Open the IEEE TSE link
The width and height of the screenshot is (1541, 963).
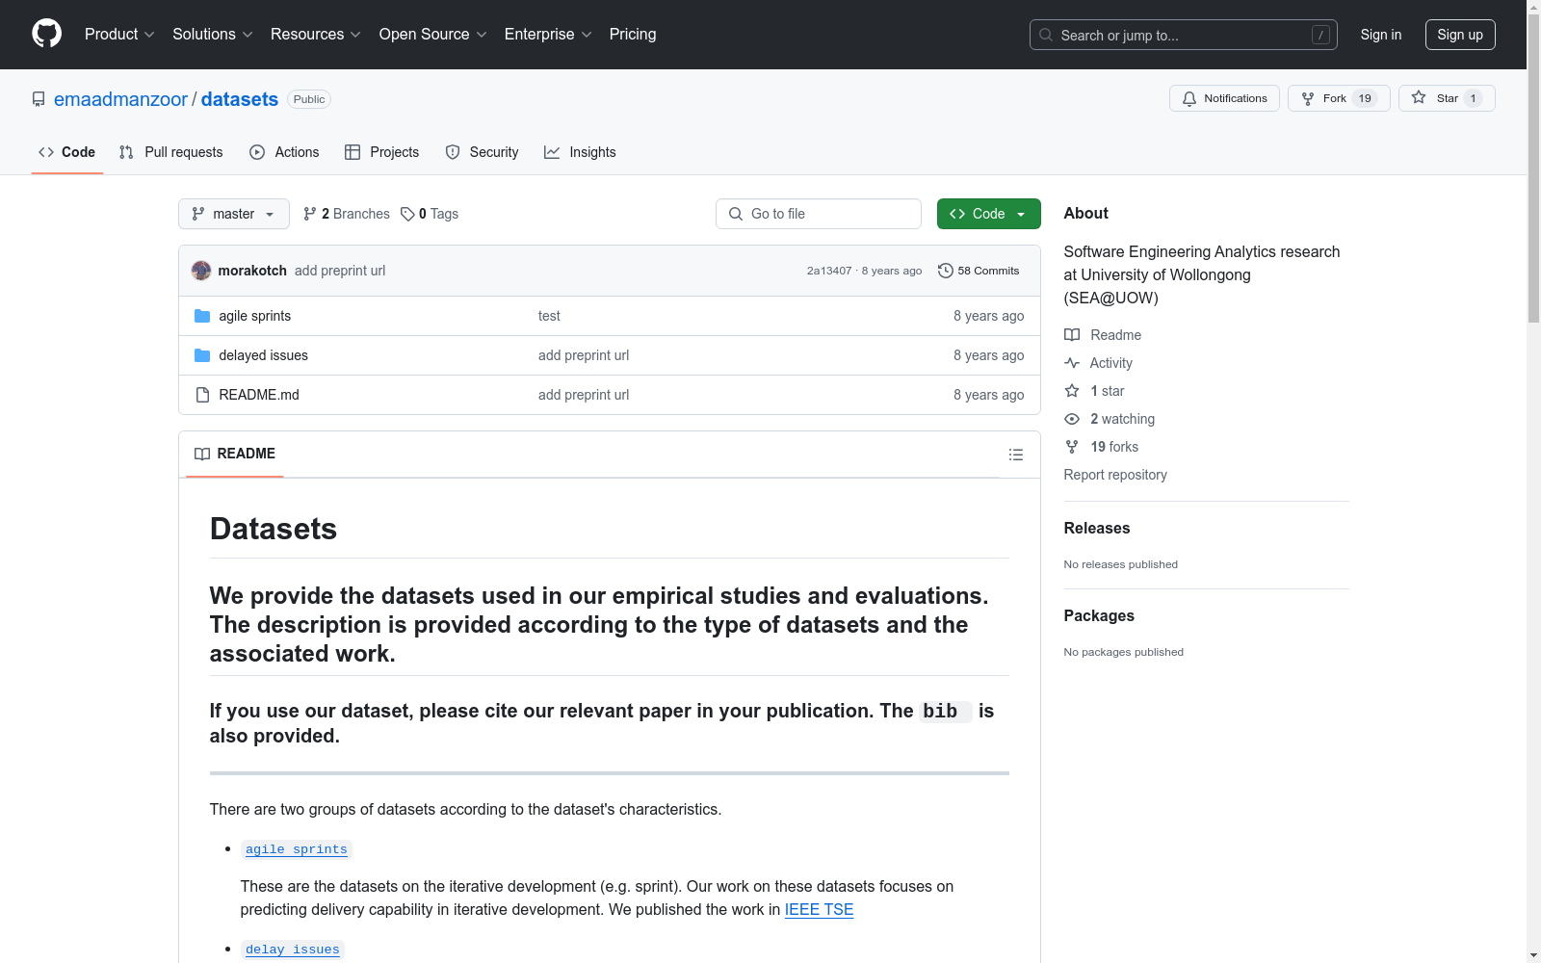coord(819,910)
